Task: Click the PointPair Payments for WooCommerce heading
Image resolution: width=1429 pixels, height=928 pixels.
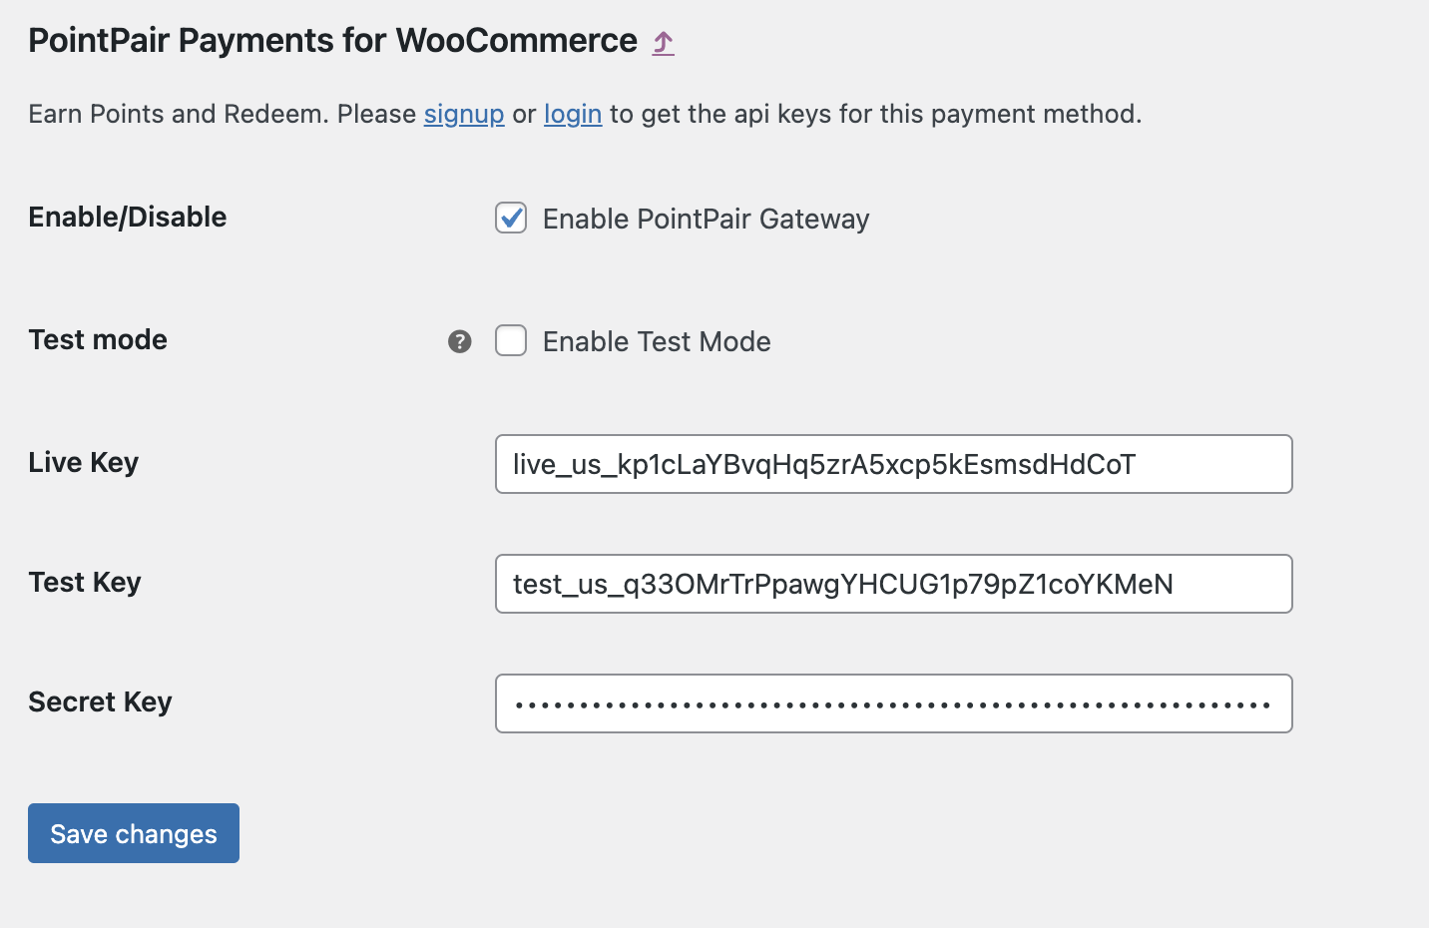Action: [x=332, y=41]
